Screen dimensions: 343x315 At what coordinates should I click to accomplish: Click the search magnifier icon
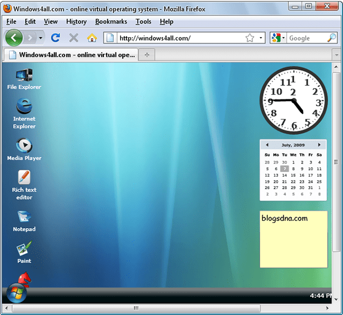point(332,38)
